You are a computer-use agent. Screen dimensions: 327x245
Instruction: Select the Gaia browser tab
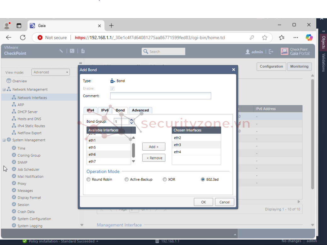pyautogui.click(x=66, y=25)
